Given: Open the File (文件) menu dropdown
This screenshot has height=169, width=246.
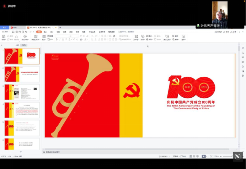Looking at the screenshot, I should point(6,32).
